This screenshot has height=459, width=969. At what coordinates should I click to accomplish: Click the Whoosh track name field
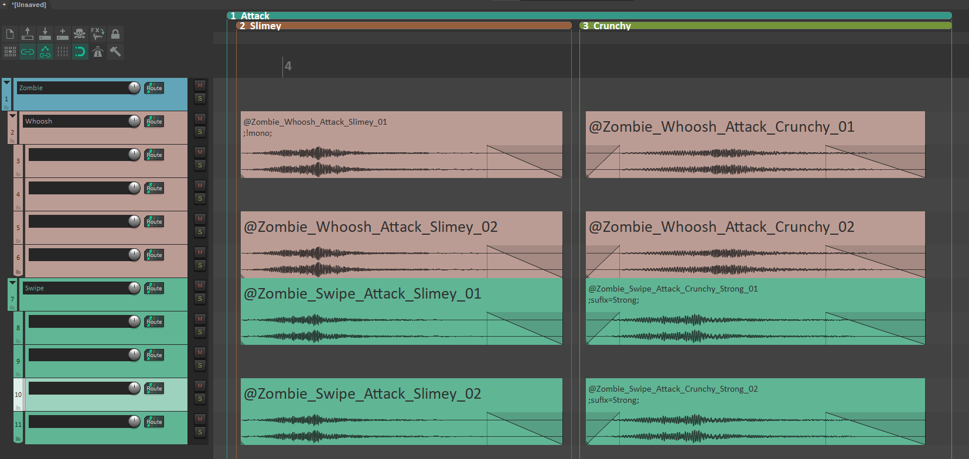[x=76, y=121]
